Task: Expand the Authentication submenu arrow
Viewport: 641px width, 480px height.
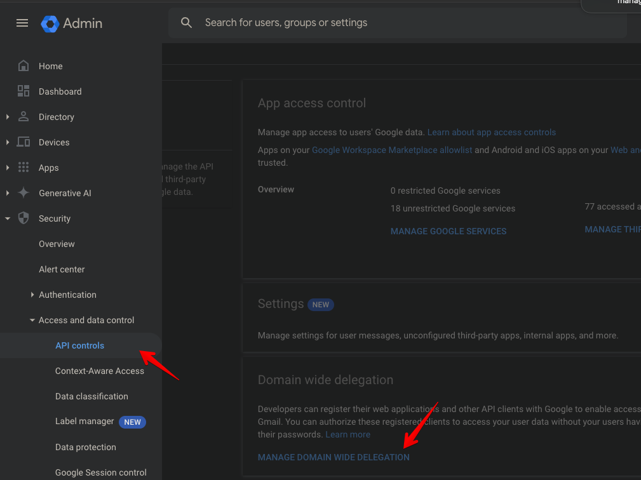Action: [x=32, y=295]
